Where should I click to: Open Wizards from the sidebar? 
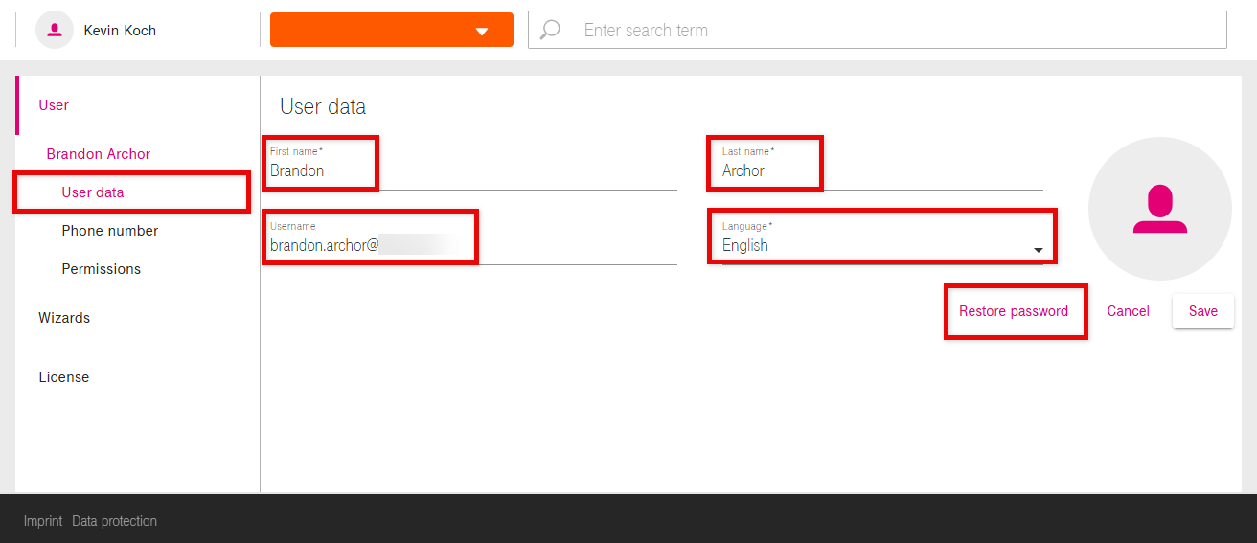click(x=64, y=318)
